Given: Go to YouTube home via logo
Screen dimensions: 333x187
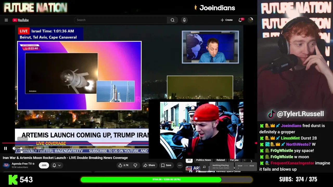Looking at the screenshot, I should pos(21,20).
